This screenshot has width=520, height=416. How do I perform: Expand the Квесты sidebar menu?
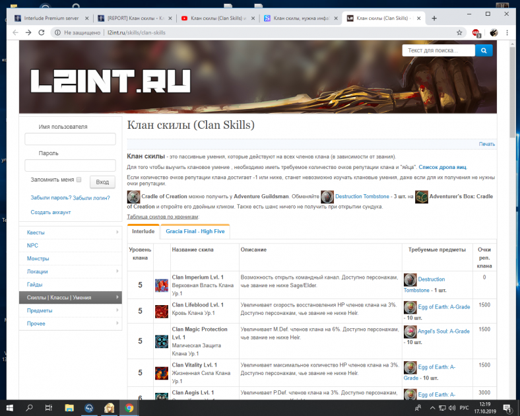click(70, 232)
